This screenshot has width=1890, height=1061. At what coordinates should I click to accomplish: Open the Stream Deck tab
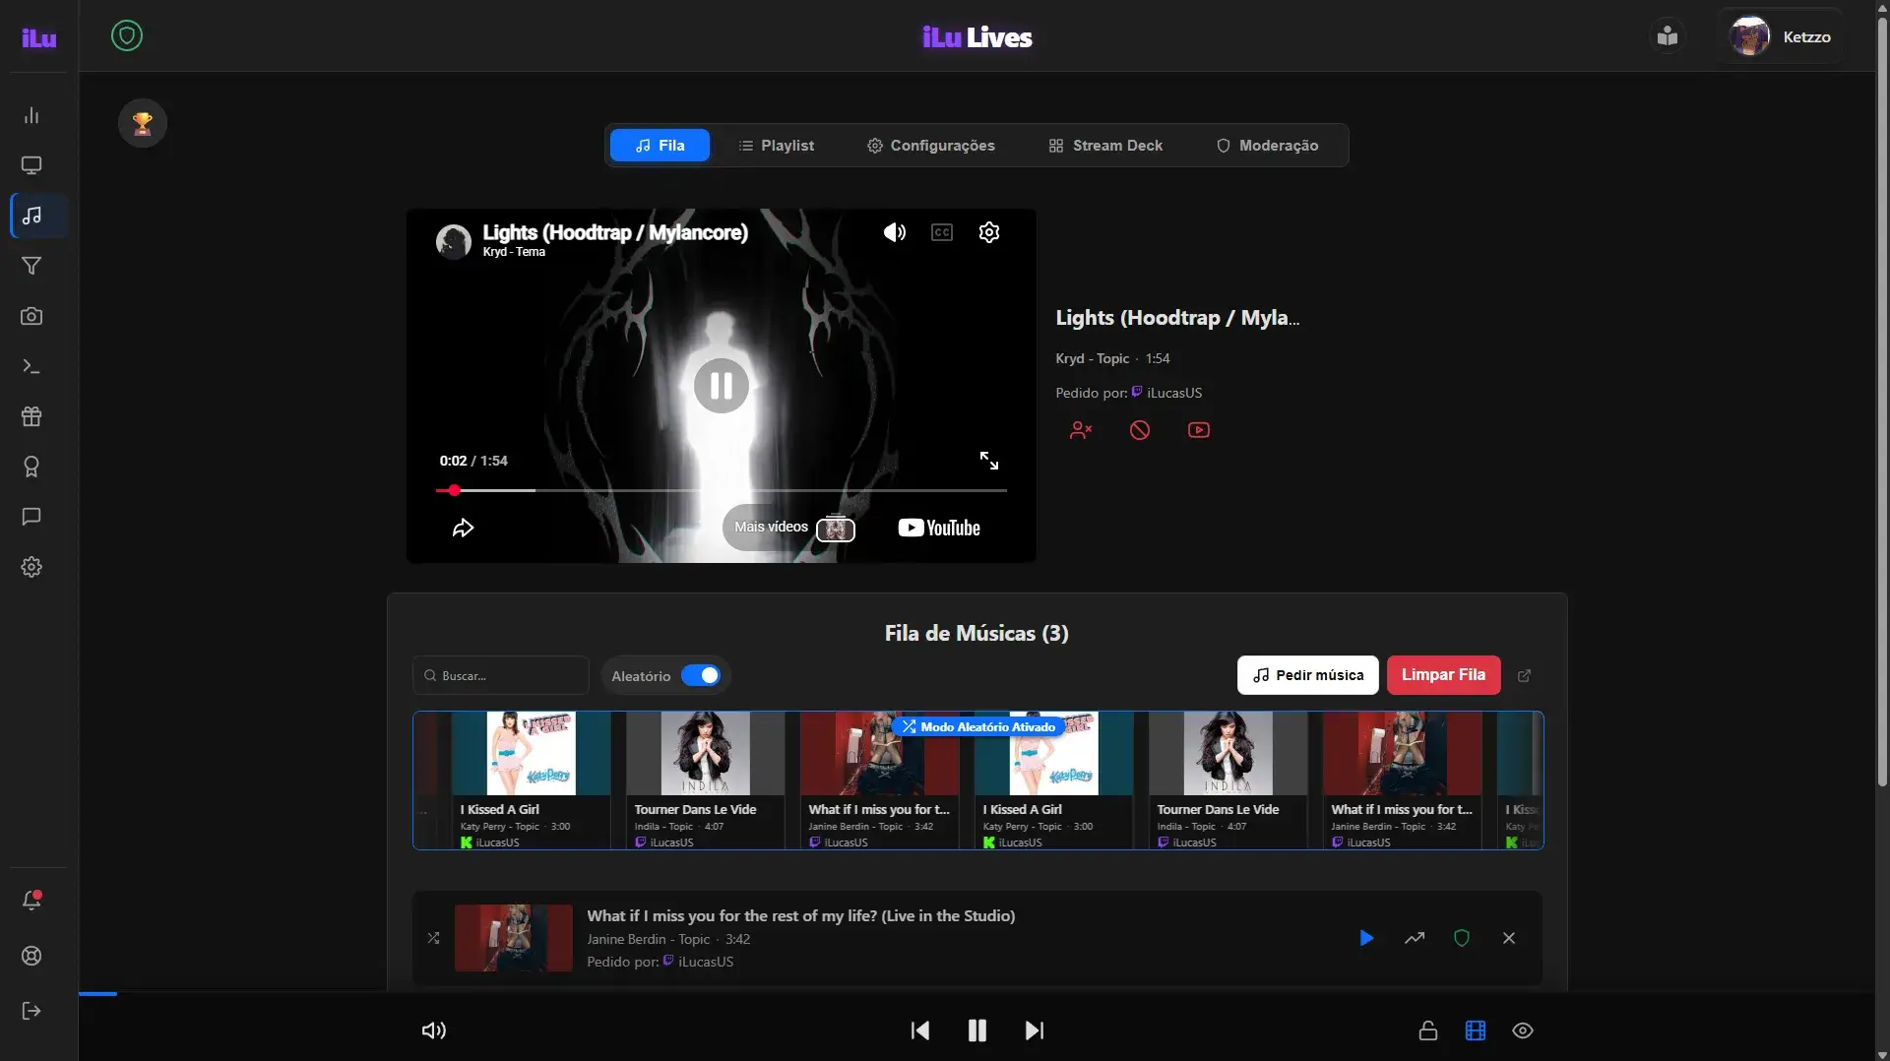1105,146
